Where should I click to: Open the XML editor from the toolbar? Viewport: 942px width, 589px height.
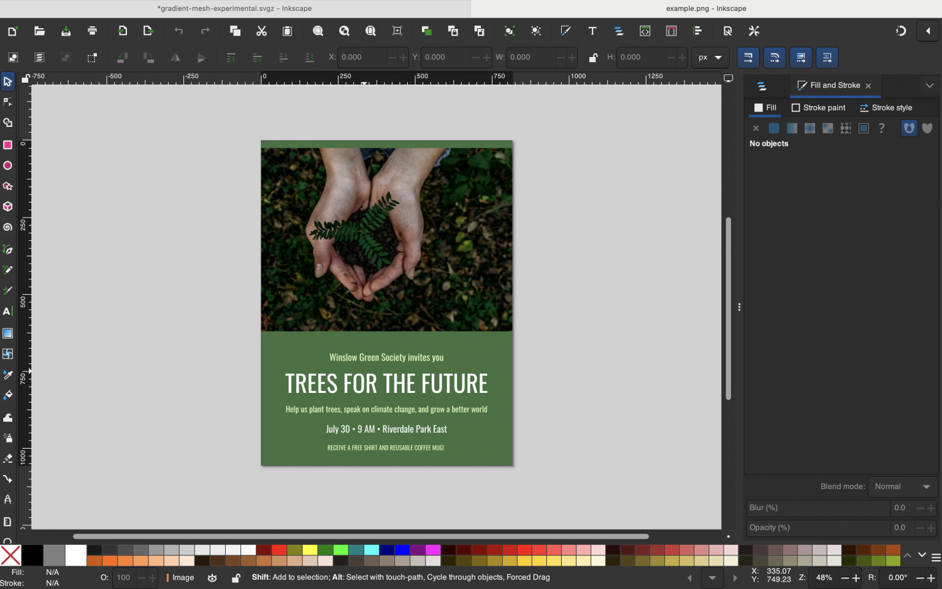pos(645,31)
